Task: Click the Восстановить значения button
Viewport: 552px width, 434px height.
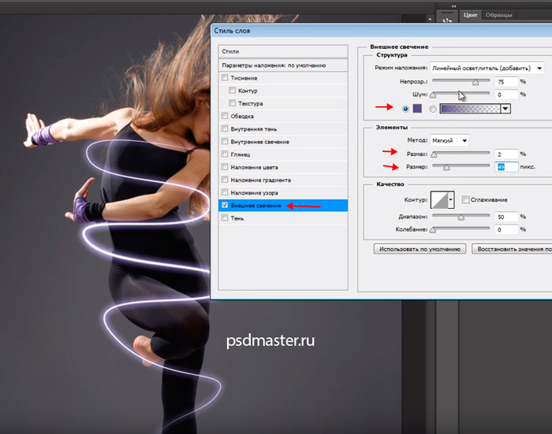Action: click(511, 248)
